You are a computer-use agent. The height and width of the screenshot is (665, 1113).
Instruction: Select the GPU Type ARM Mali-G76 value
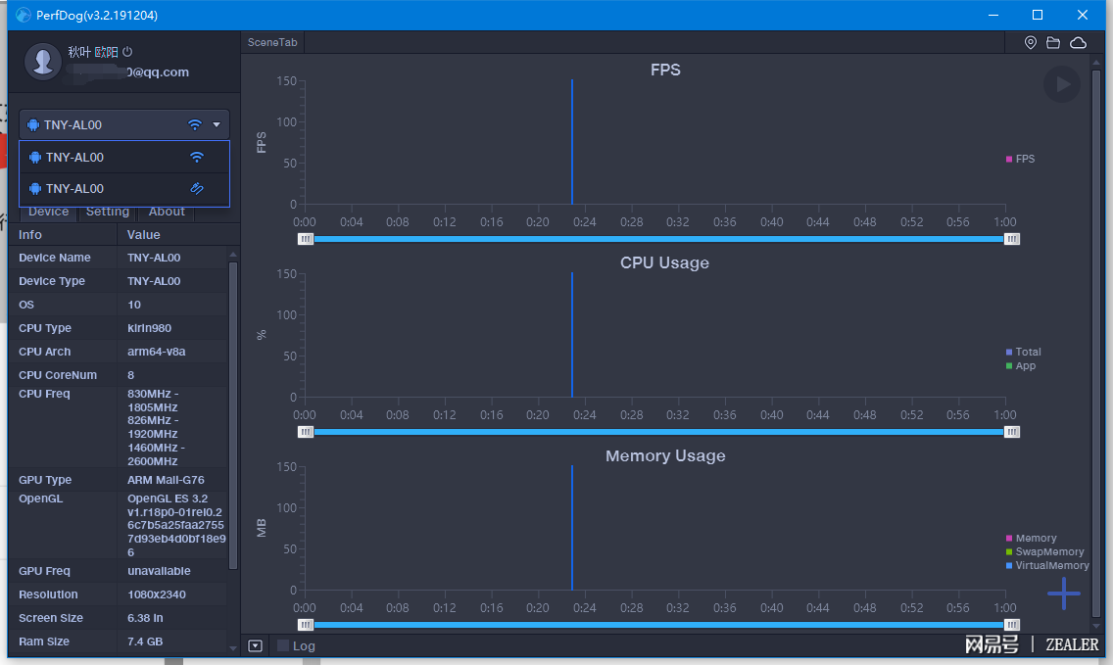tap(166, 481)
